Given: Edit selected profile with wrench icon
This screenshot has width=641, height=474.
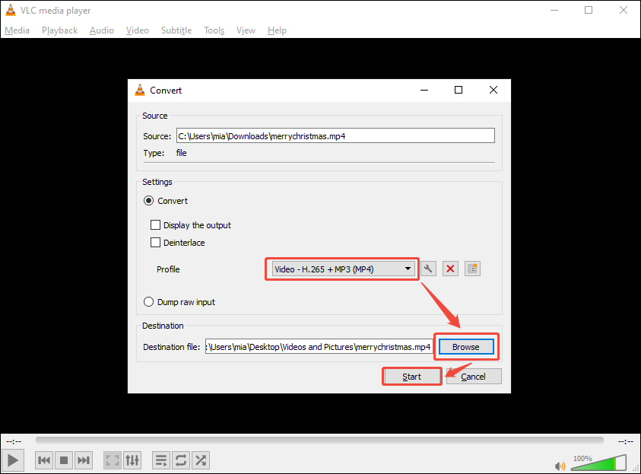Looking at the screenshot, I should [x=428, y=269].
